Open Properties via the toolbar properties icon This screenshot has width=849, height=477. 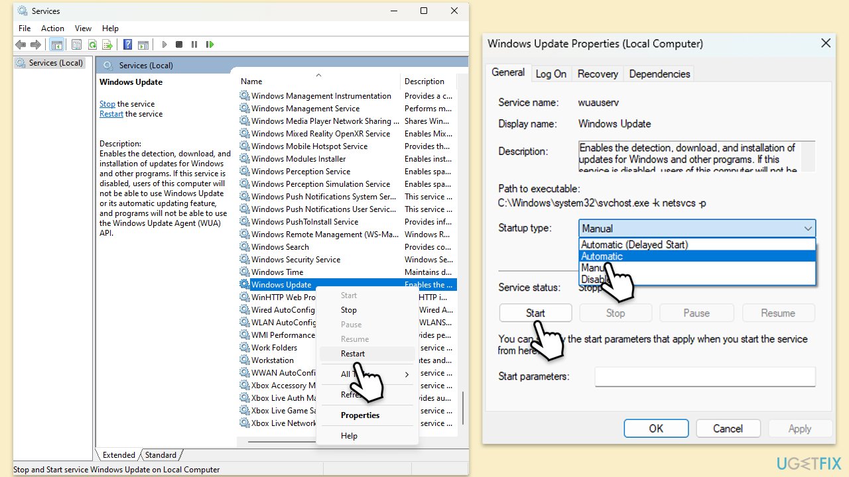(x=77, y=44)
